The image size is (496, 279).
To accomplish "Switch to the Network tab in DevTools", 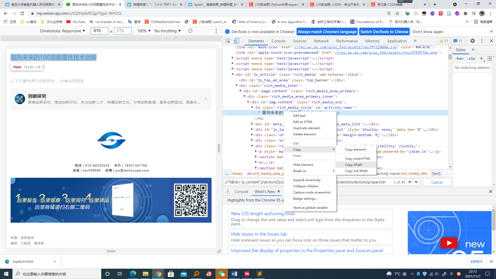I will [321, 41].
